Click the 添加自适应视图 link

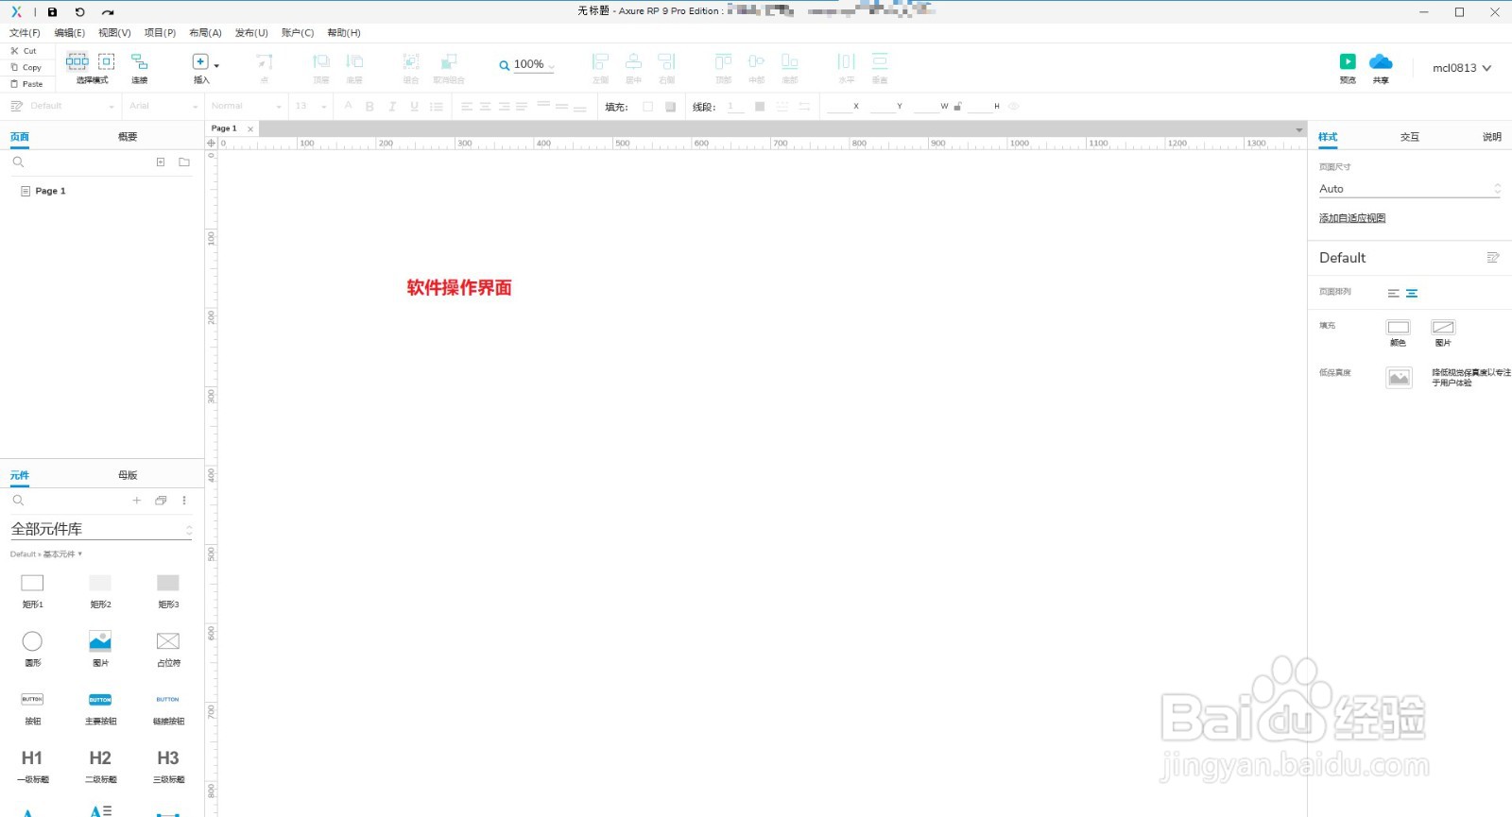pyautogui.click(x=1352, y=218)
